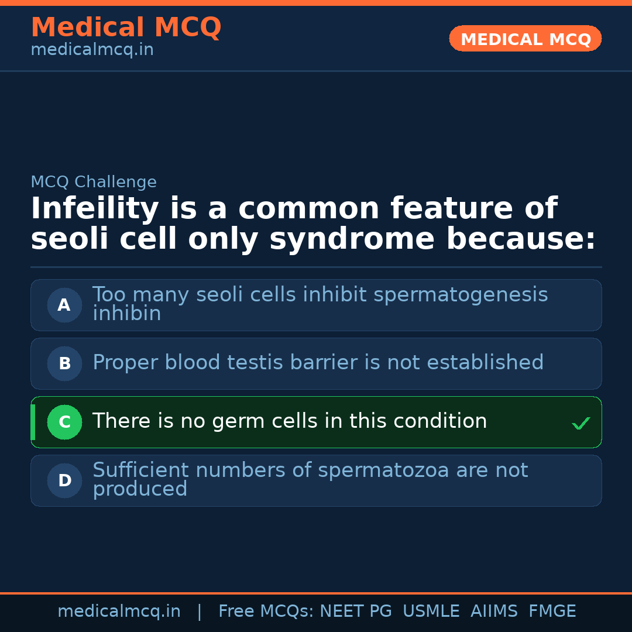632x632 pixels.
Task: Click the MCQ Challenge label
Action: click(94, 182)
